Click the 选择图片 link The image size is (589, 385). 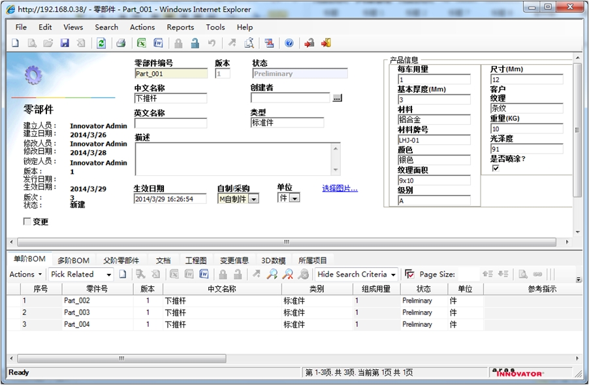pyautogui.click(x=340, y=188)
